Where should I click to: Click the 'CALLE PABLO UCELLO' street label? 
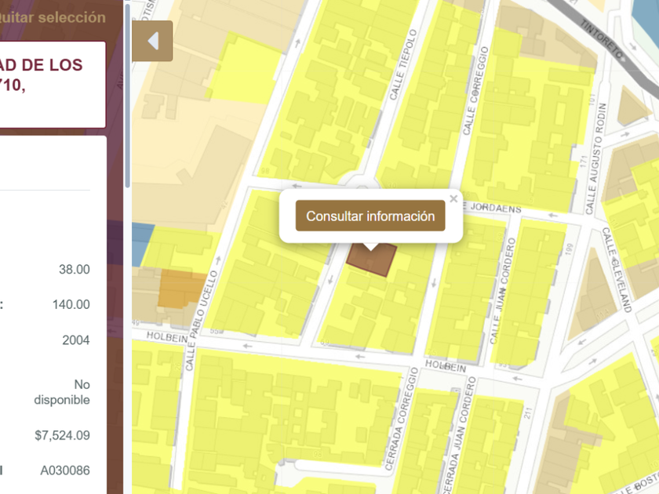(x=202, y=321)
